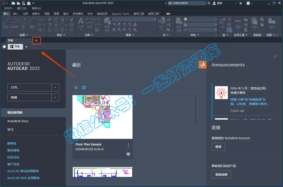The width and height of the screenshot is (283, 187).
Task: Click the search magnifier icon
Action: 209,3
